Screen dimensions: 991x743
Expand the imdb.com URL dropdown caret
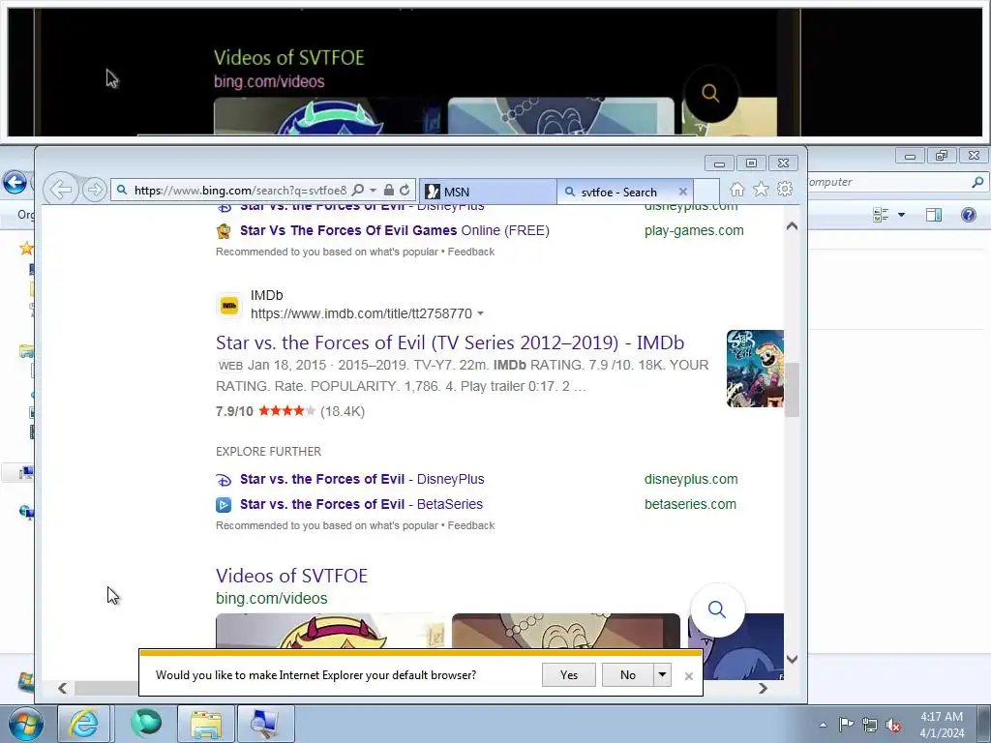tap(480, 314)
